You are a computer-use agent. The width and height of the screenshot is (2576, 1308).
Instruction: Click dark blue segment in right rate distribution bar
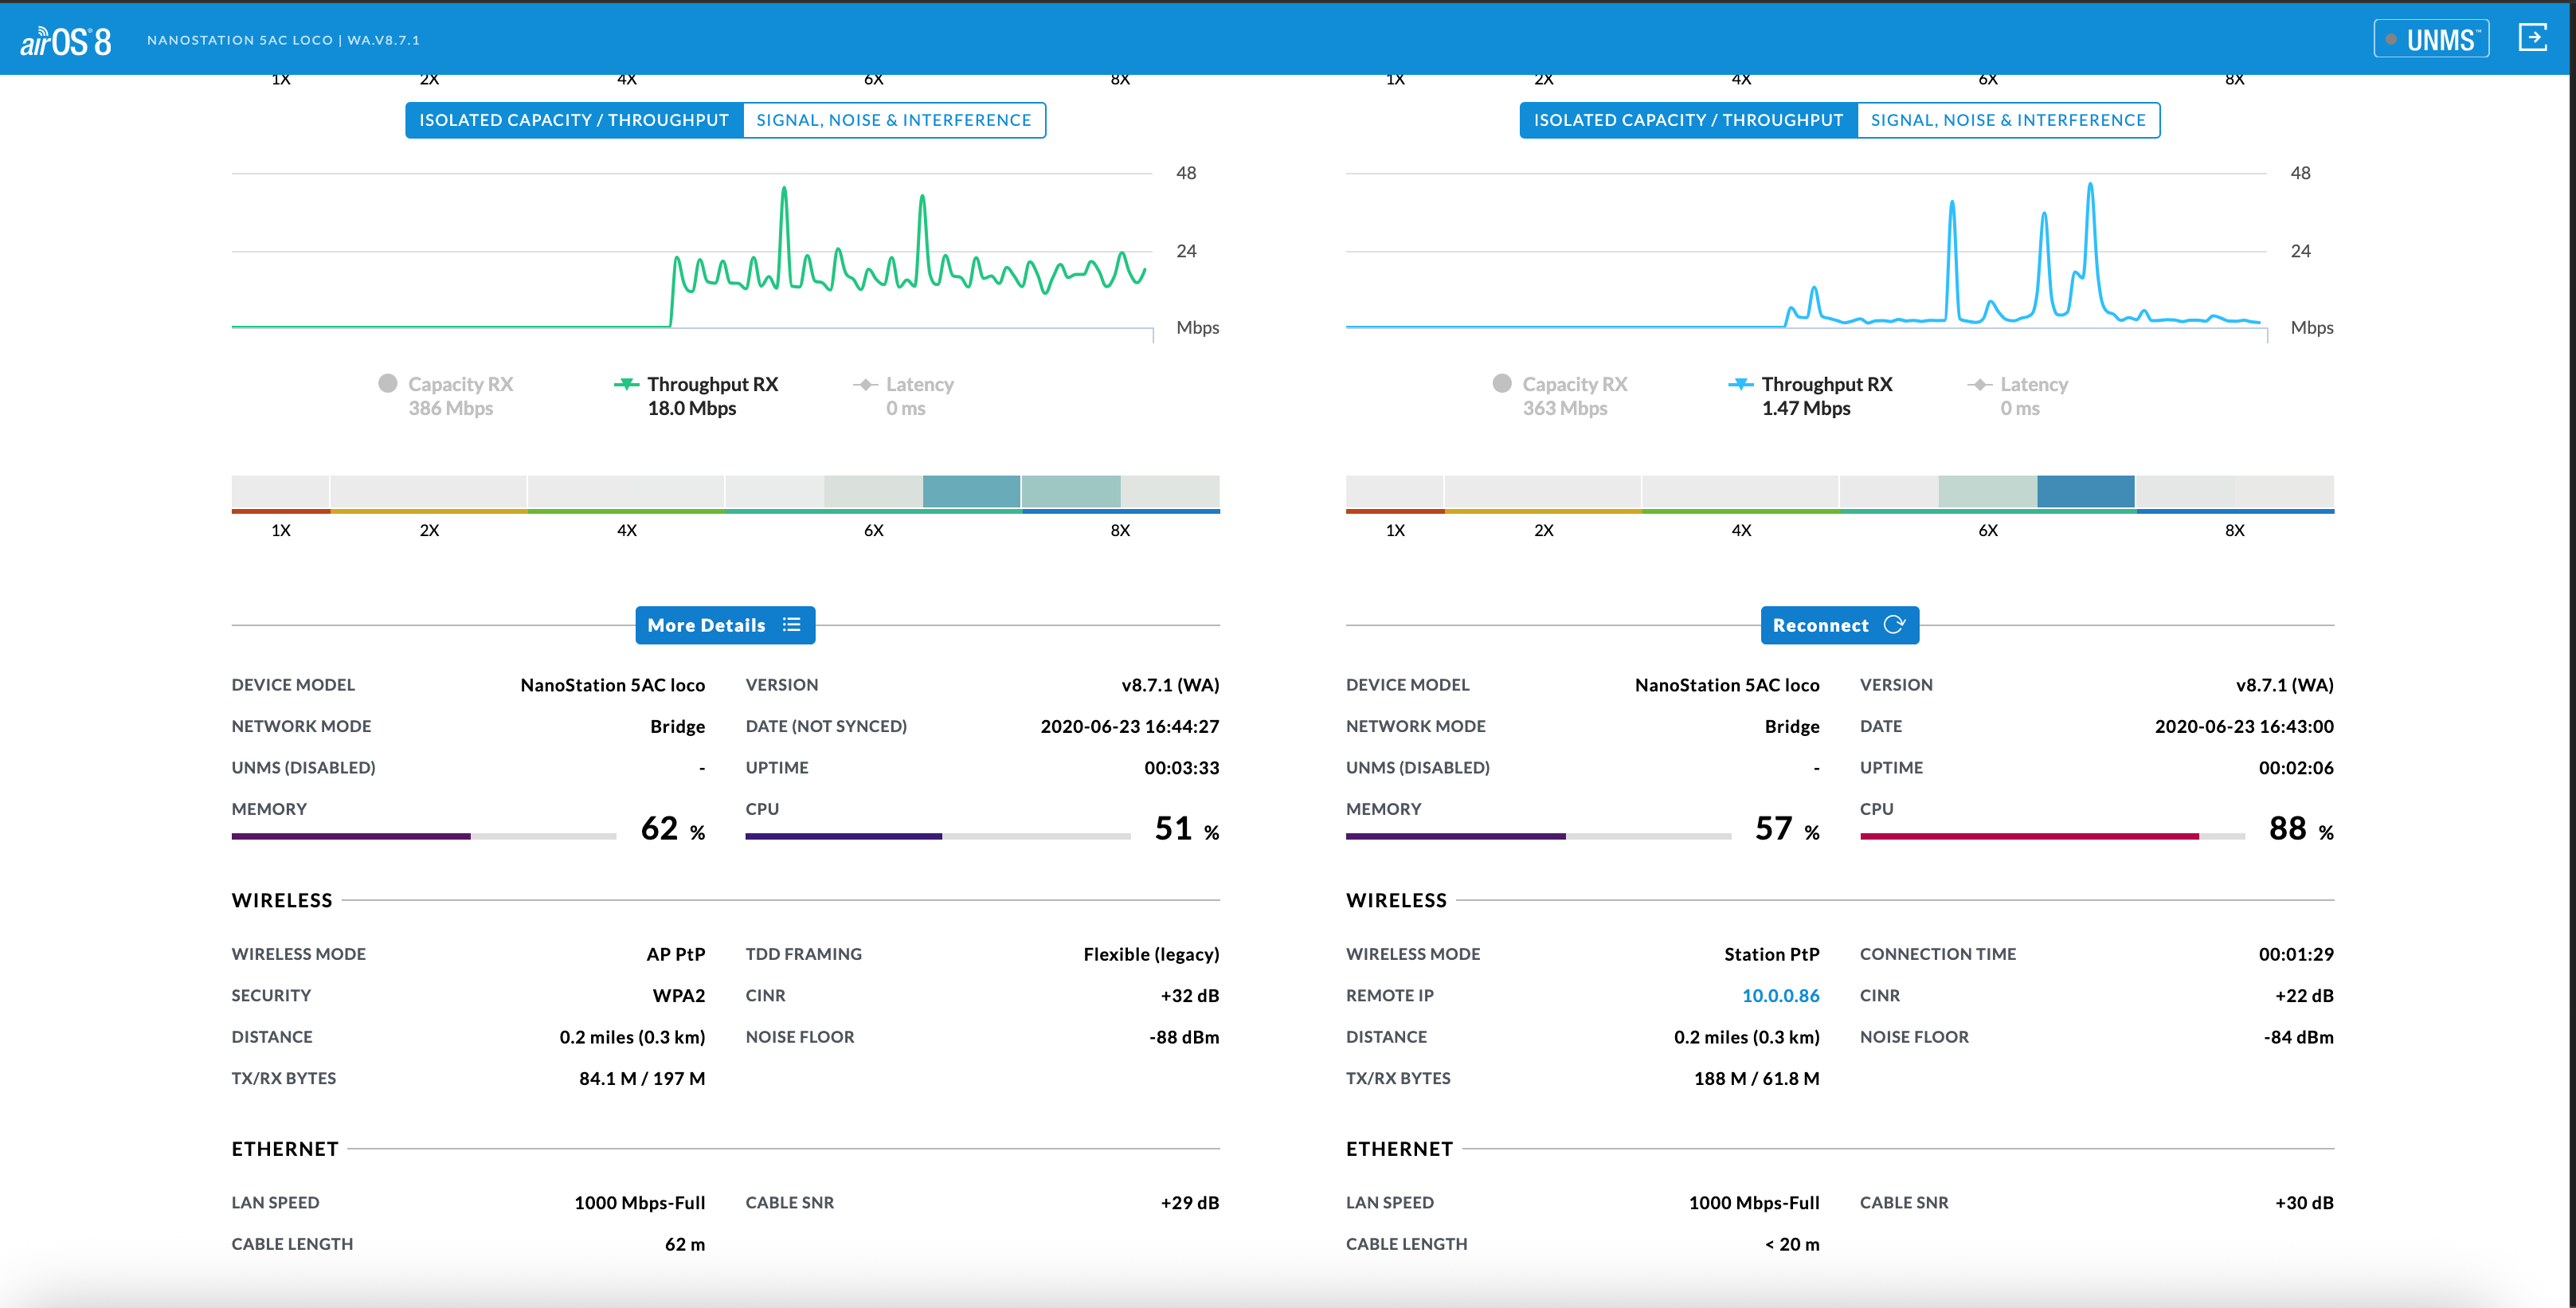(2085, 491)
